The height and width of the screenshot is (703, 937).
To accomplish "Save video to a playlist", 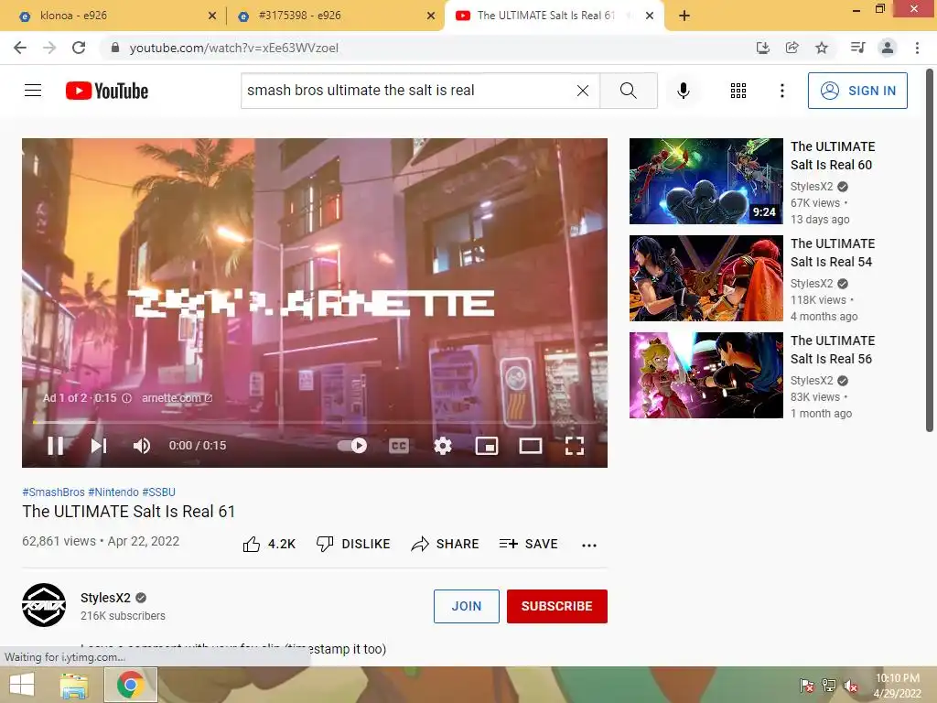I will pos(528,544).
